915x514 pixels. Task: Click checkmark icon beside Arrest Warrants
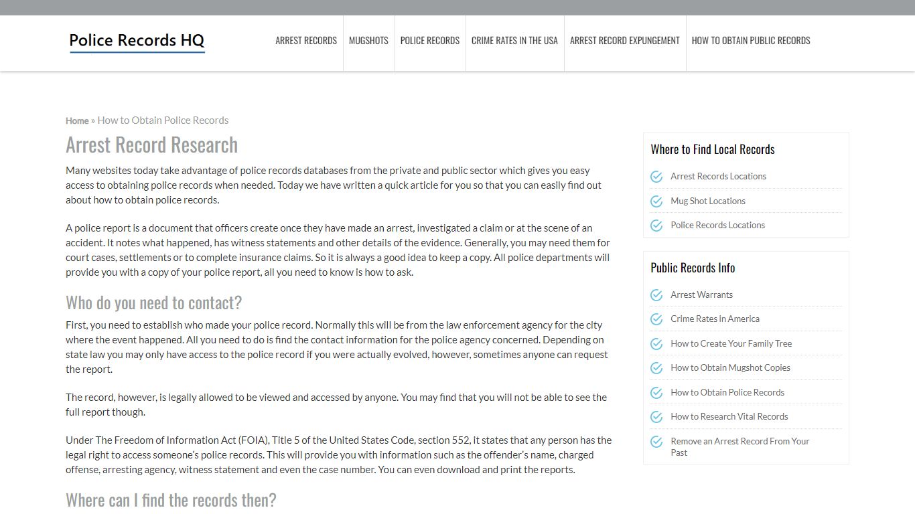coord(656,295)
